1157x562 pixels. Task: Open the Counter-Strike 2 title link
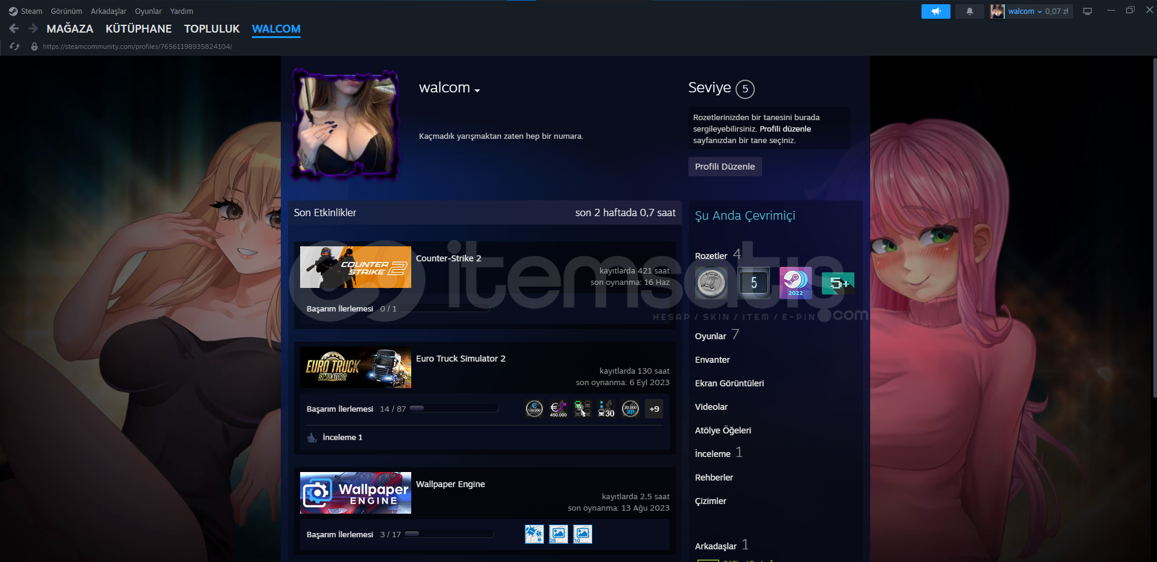[449, 258]
